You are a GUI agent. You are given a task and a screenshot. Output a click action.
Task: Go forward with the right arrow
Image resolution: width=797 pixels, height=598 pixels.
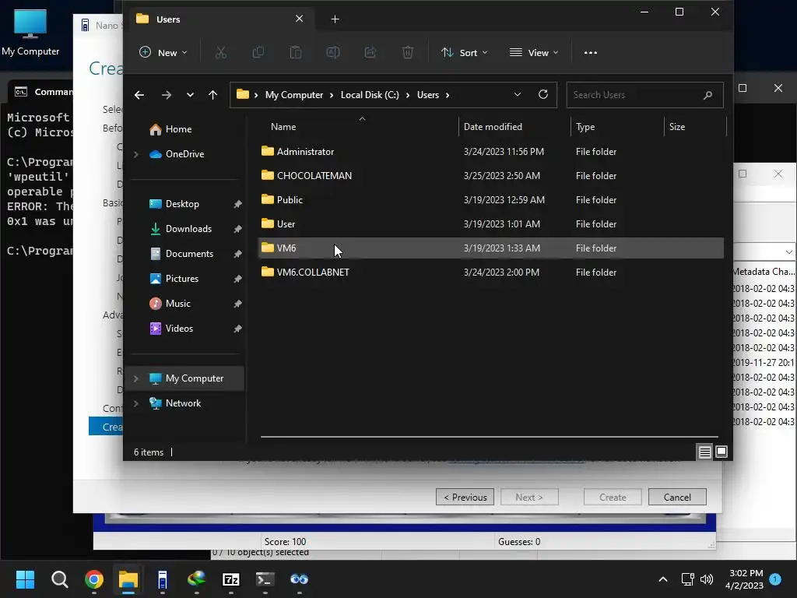167,95
